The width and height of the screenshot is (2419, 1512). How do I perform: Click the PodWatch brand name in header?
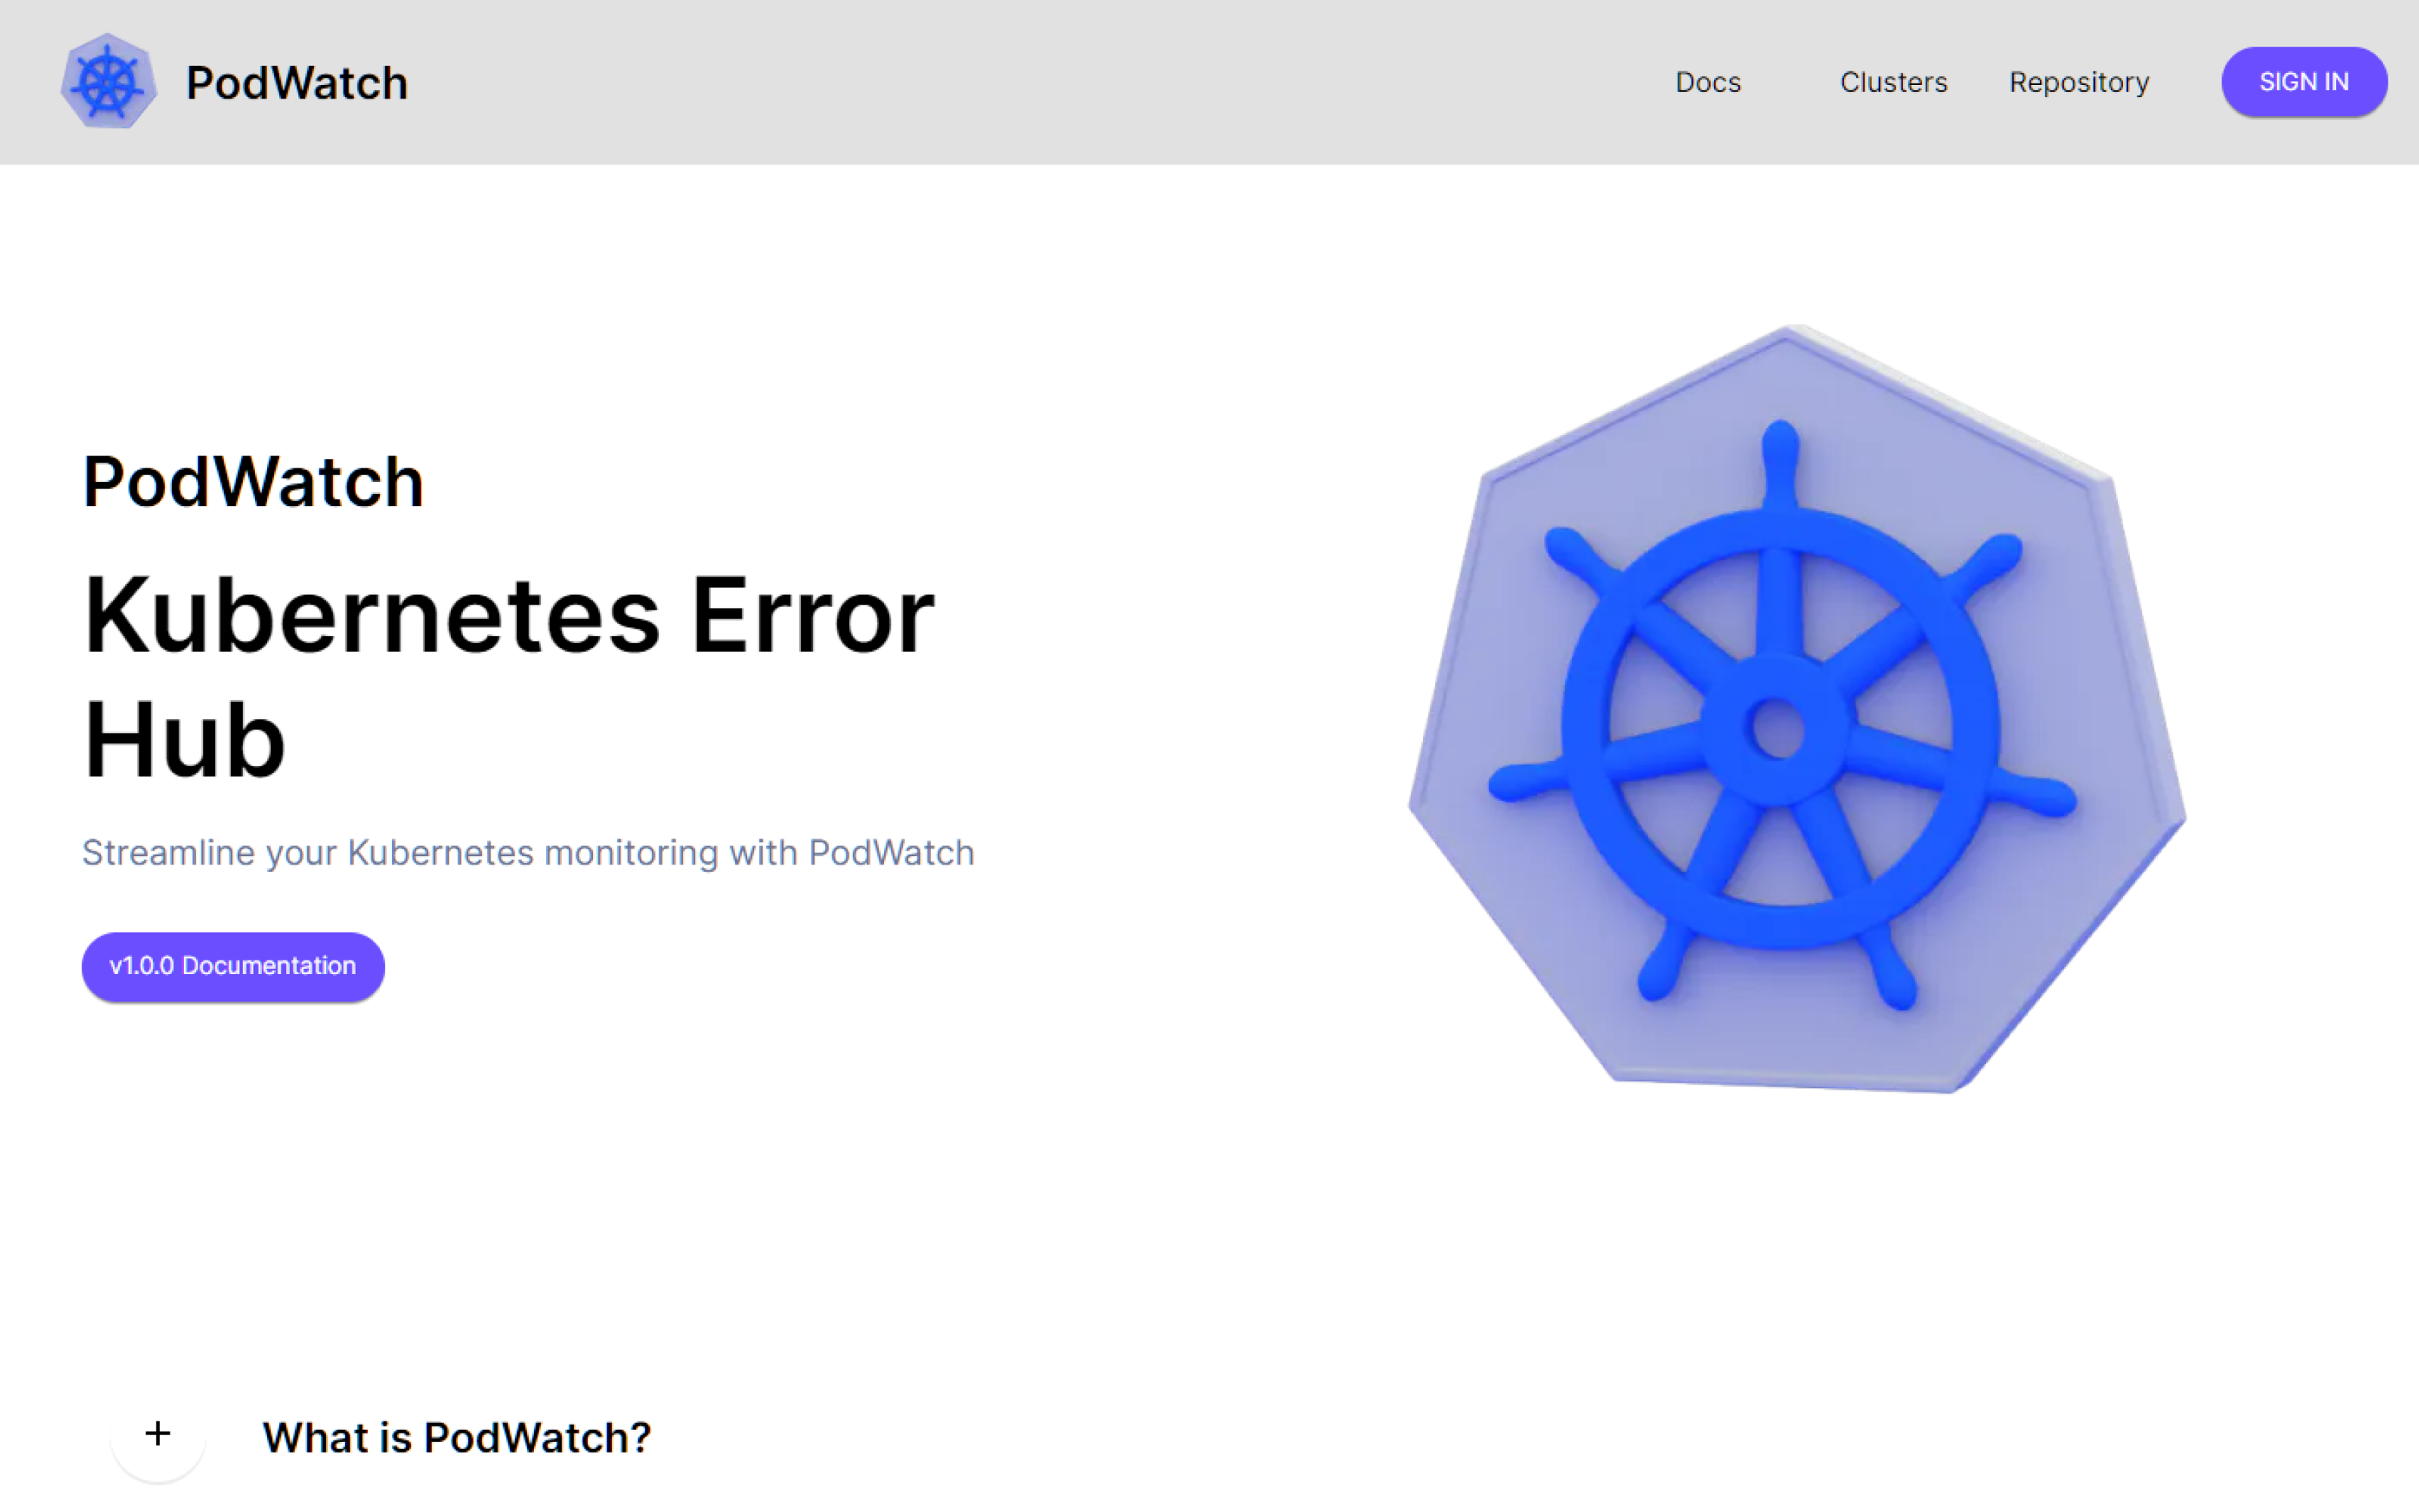[297, 83]
